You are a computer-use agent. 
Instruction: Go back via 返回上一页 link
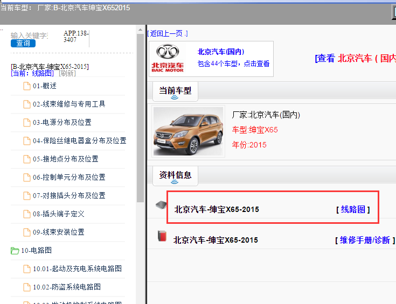168,33
